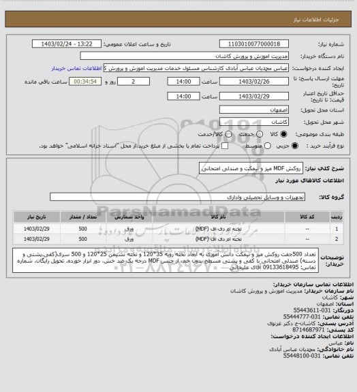Click requester phone 55448100-031
The image size is (357, 392).
pyautogui.click(x=302, y=355)
